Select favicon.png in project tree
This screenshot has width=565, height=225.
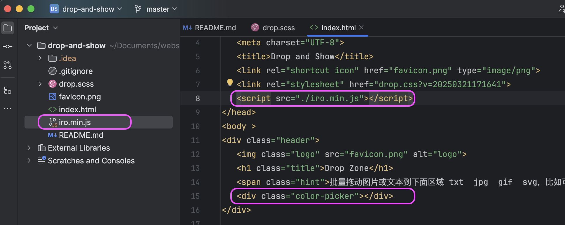[80, 97]
